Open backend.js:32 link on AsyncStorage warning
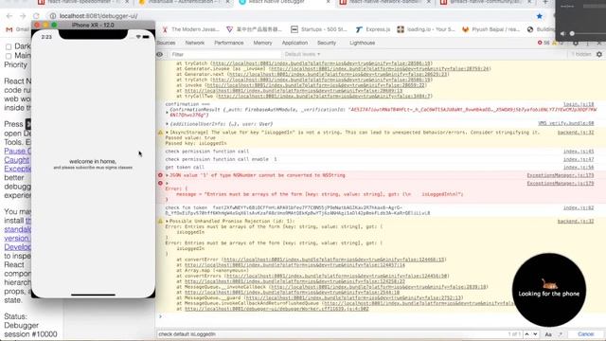 point(576,133)
